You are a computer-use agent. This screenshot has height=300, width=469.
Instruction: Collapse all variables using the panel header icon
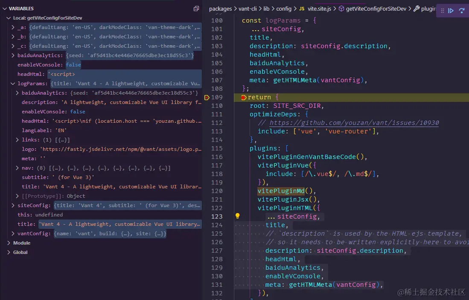point(196,9)
